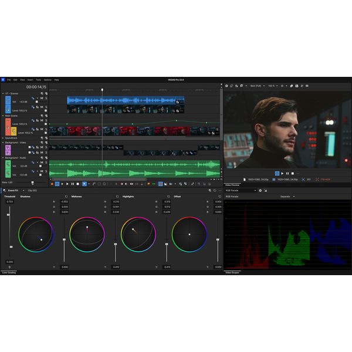This screenshot has height=352, width=352.
Task: Select the Normal Edit tool
Action: tap(84, 184)
